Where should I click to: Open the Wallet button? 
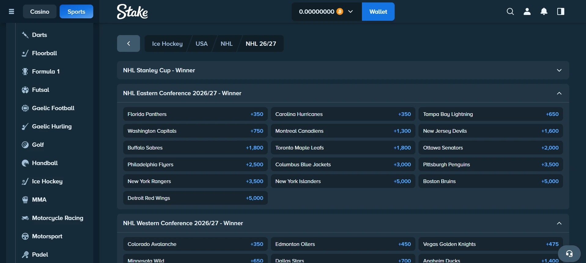pos(378,12)
